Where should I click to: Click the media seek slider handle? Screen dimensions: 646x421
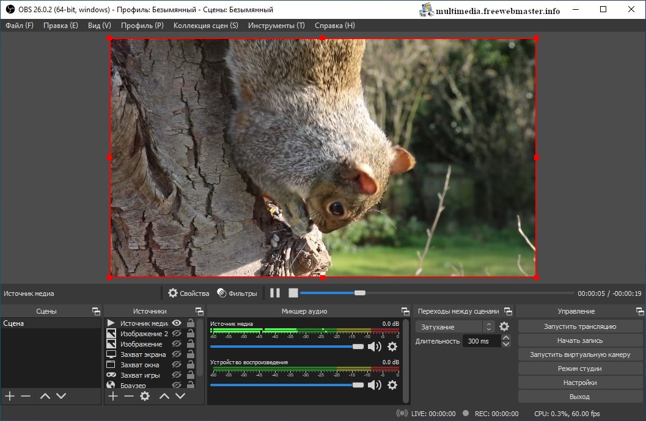tap(359, 293)
